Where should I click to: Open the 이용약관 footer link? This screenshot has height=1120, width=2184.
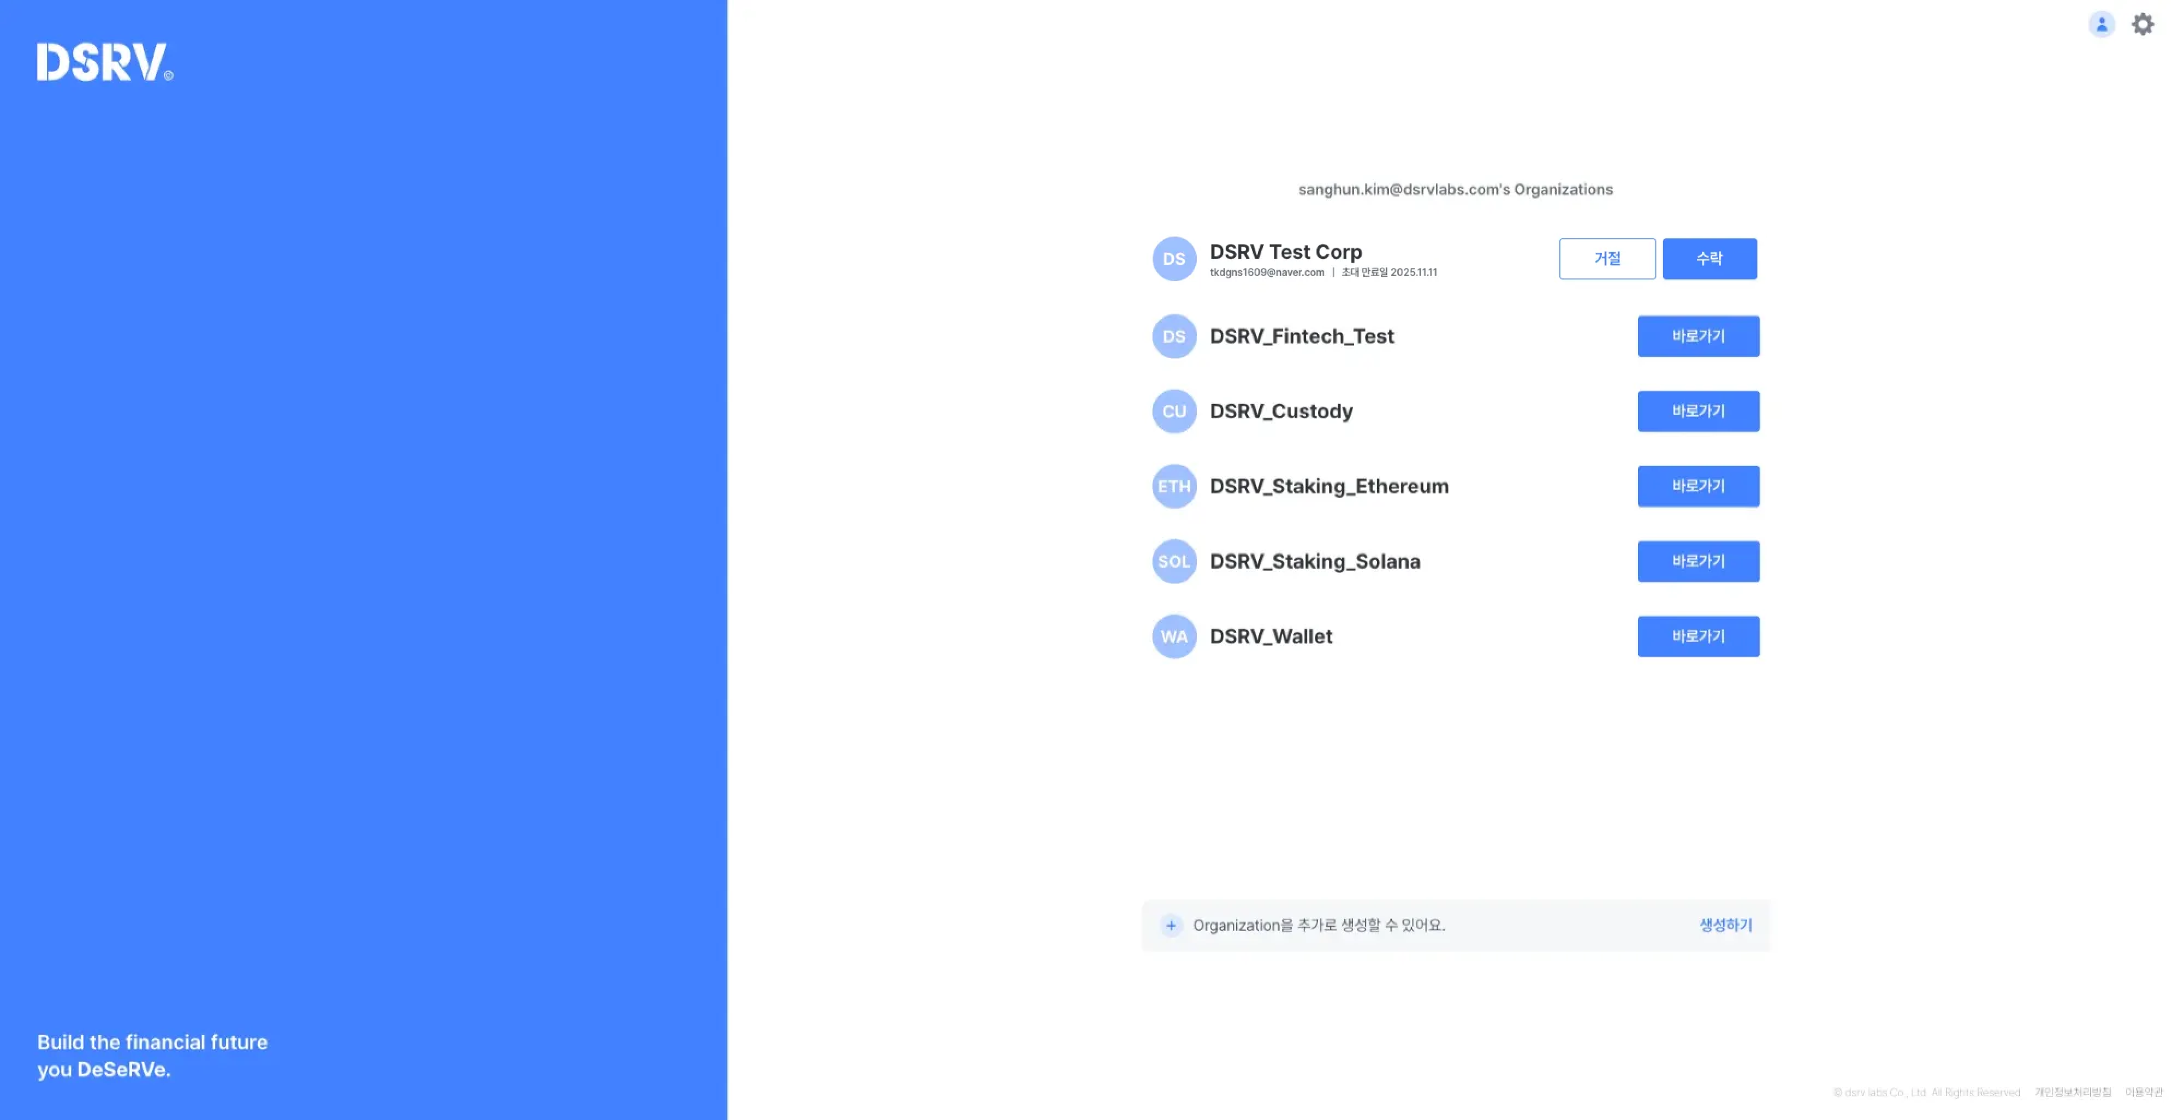(x=2143, y=1092)
